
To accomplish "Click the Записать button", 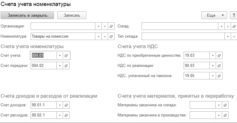I will click(72, 15).
